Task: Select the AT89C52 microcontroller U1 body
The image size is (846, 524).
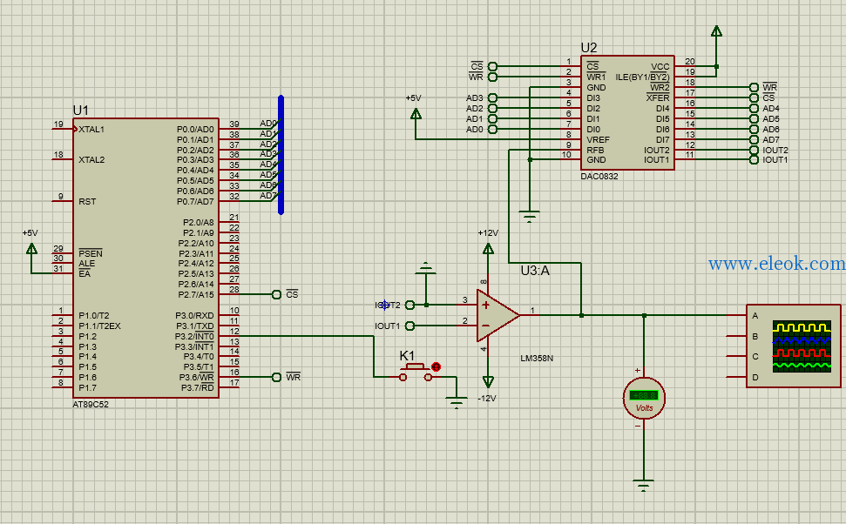Action: 146,259
